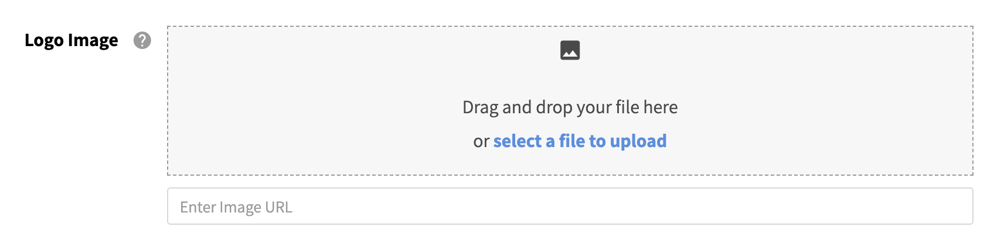Click the Enter Image URL field
The height and width of the screenshot is (237, 987).
[570, 207]
